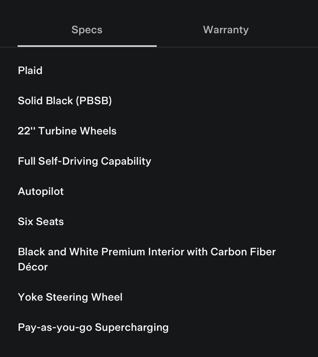Click the Six Seats entry
The image size is (318, 357).
(x=41, y=222)
